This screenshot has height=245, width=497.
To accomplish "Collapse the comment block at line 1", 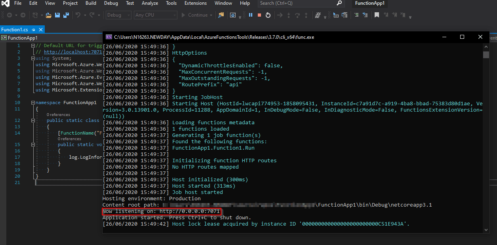I will pyautogui.click(x=33, y=46).
